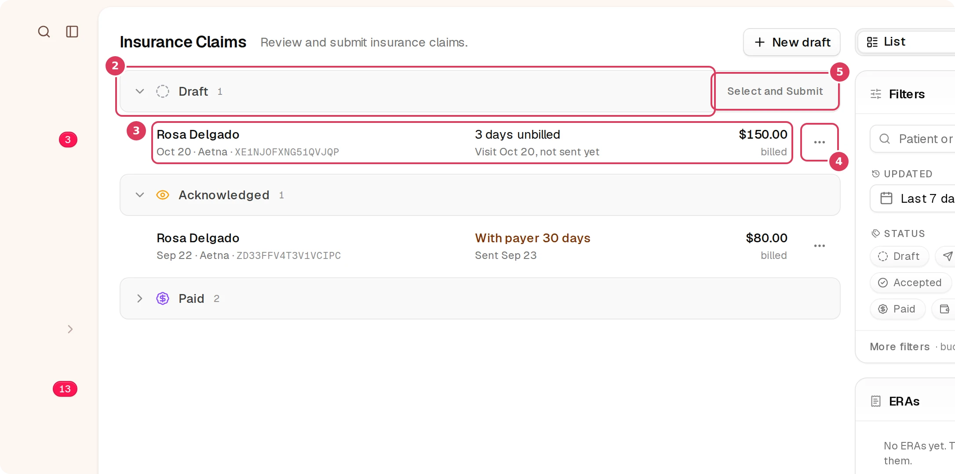The width and height of the screenshot is (955, 474).
Task: Toggle the Accepted status filter chip
Action: pos(910,283)
